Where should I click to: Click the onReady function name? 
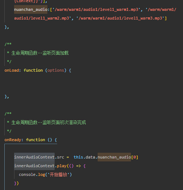[x=13, y=140]
